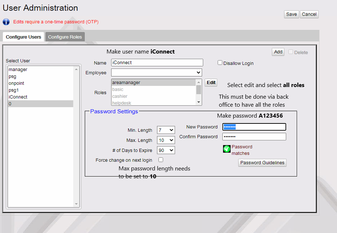Click the green password matches checkmark icon

pyautogui.click(x=227, y=149)
